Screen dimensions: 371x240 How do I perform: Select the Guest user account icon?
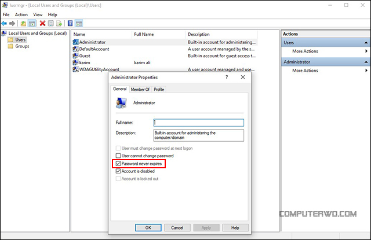[76, 56]
